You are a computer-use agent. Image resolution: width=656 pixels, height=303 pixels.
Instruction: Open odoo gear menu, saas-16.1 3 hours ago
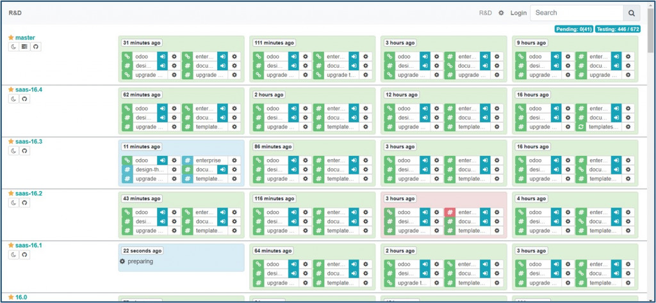[568, 264]
